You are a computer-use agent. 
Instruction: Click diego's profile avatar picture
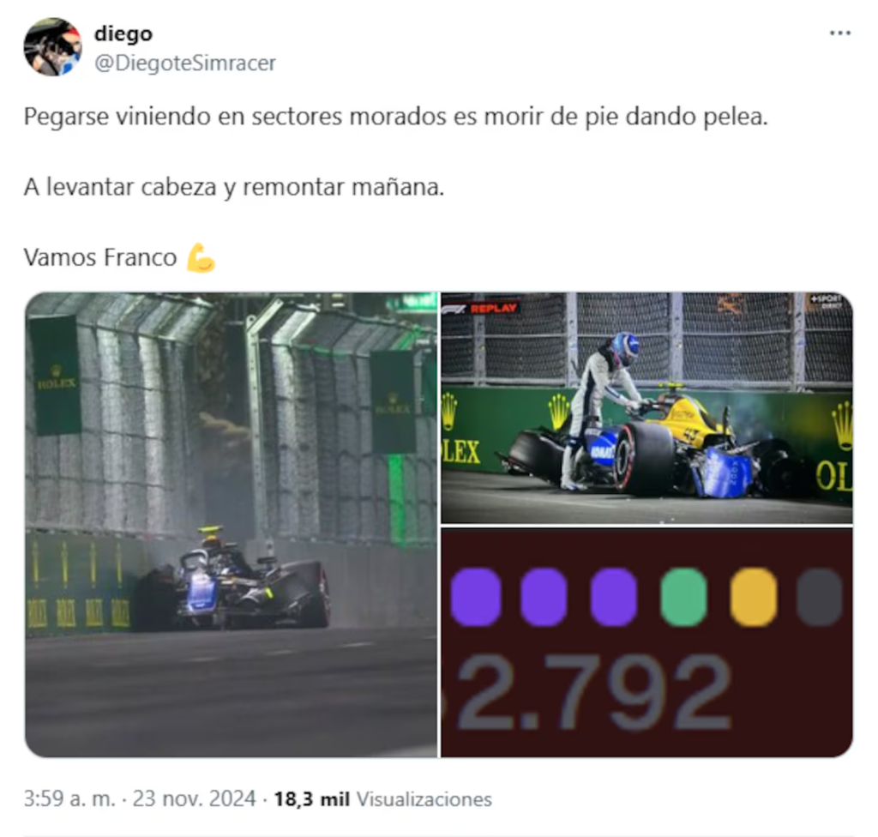(x=52, y=47)
